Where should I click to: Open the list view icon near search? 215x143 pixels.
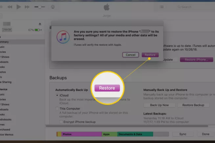pos(162,7)
